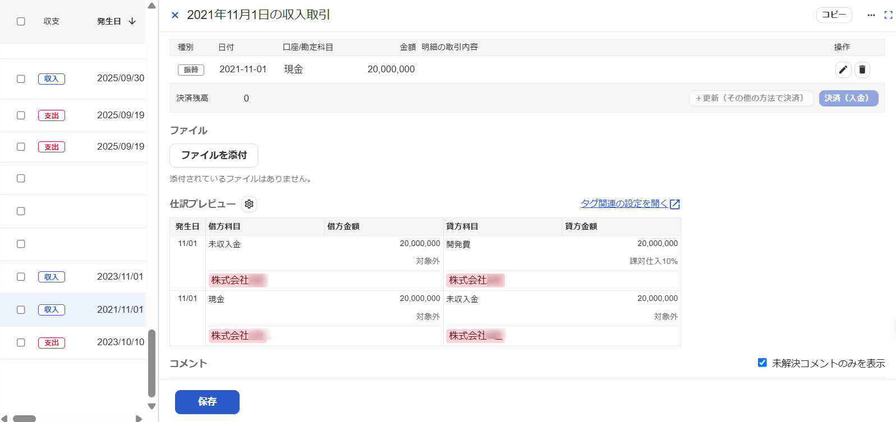Image resolution: width=896 pixels, height=422 pixels.
Task: Click the 振替 type badge
Action: tap(191, 70)
